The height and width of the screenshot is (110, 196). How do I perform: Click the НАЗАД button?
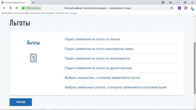[x=21, y=102]
